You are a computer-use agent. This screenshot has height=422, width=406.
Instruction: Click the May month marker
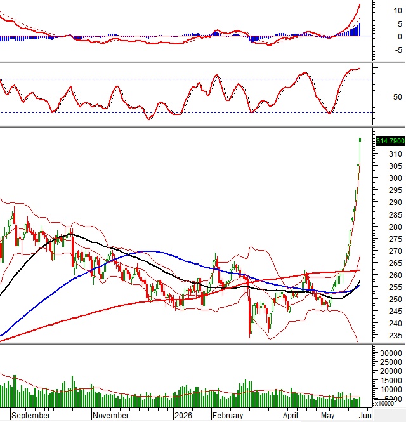click(327, 415)
